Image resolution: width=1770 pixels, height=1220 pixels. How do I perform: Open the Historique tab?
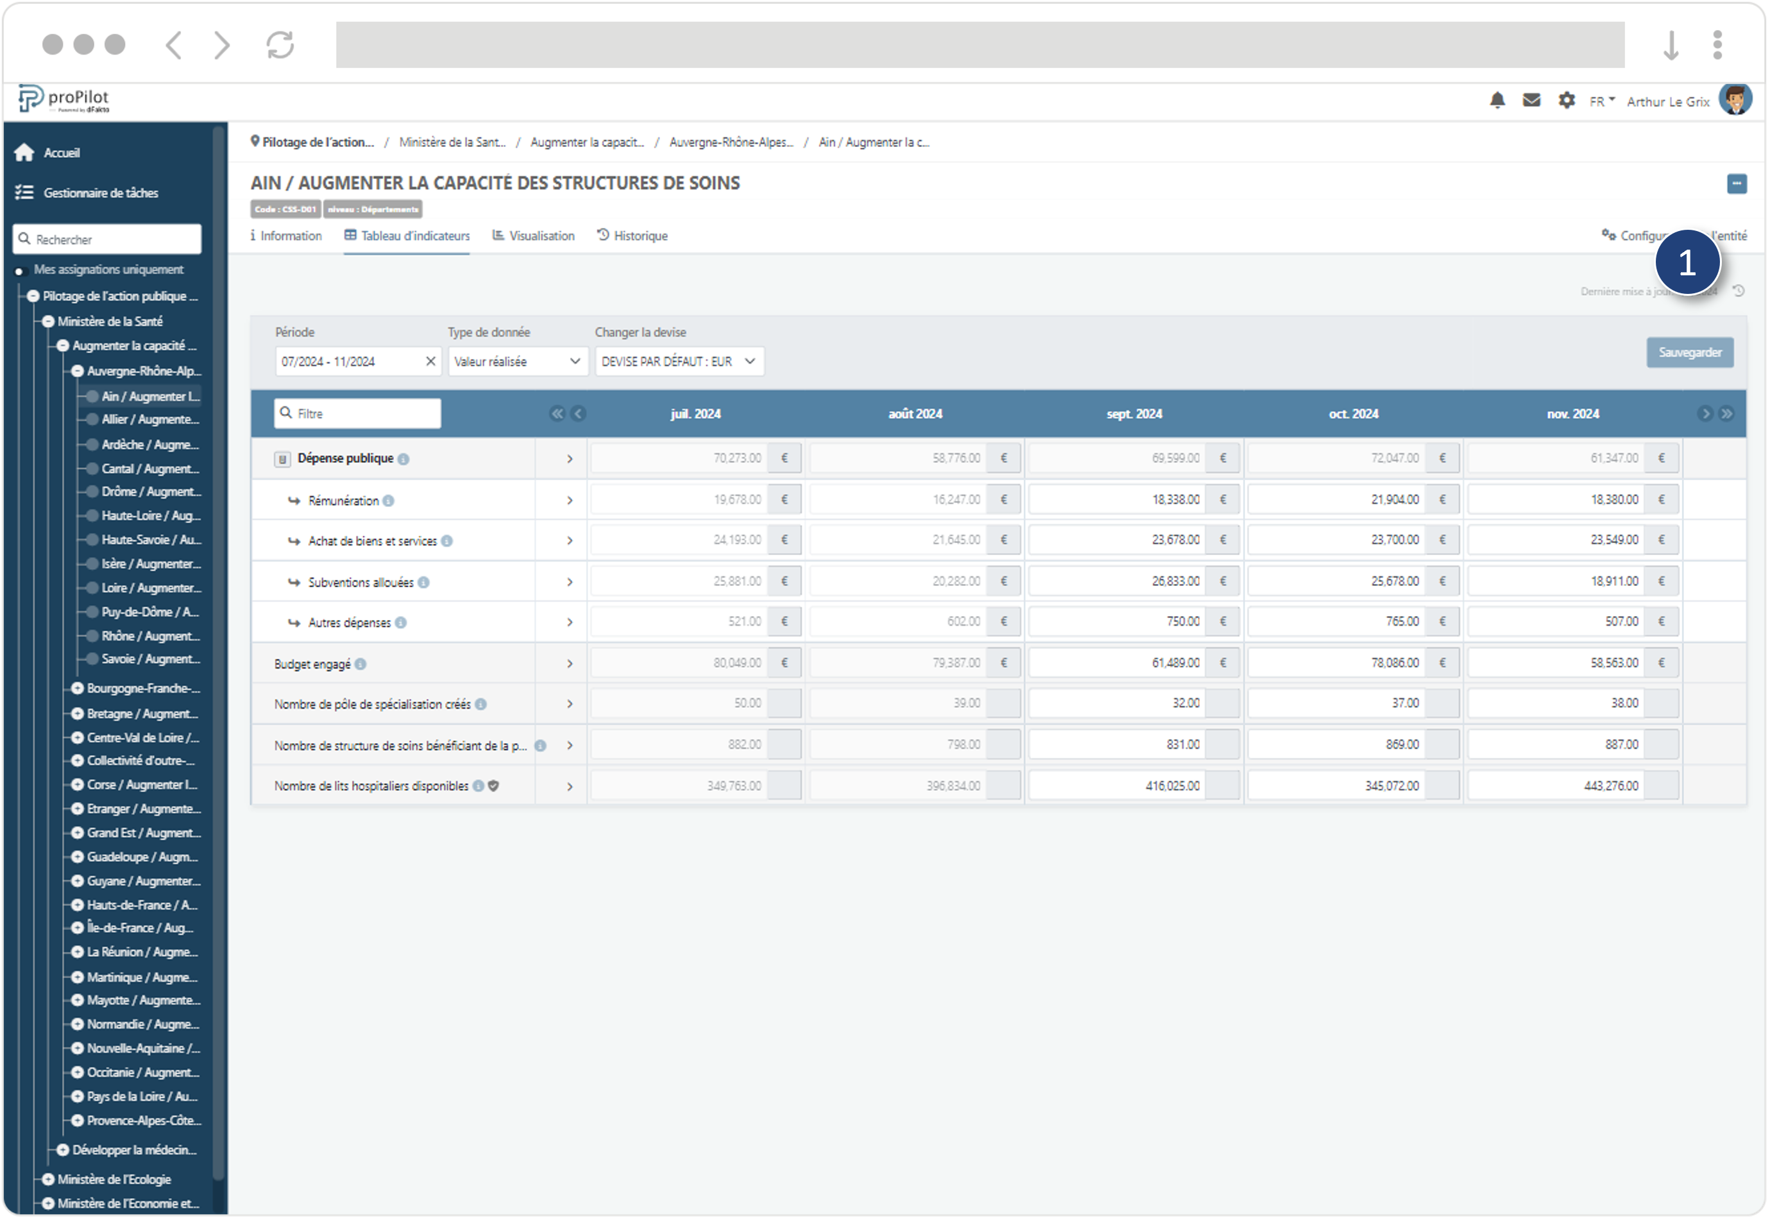coord(632,236)
